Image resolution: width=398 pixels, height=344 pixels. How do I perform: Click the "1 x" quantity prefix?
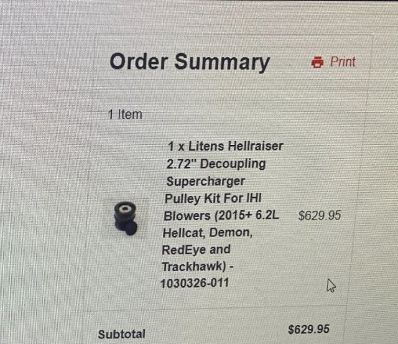[x=175, y=147]
